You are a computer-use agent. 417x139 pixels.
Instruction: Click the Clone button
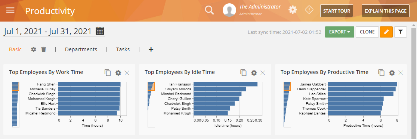367,32
